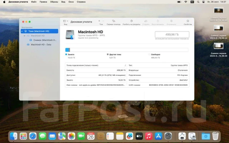Open Mail from the Dock
229x143 pixels.
(52, 136)
